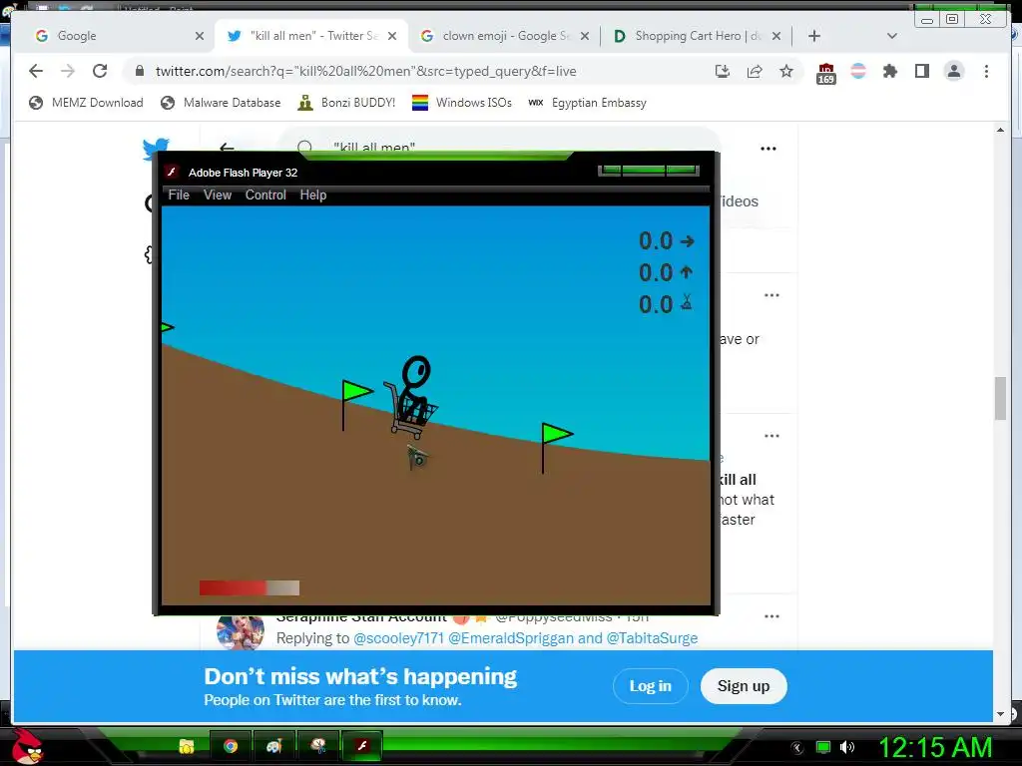
Task: Click the Twitter bird logo
Action: point(156,150)
